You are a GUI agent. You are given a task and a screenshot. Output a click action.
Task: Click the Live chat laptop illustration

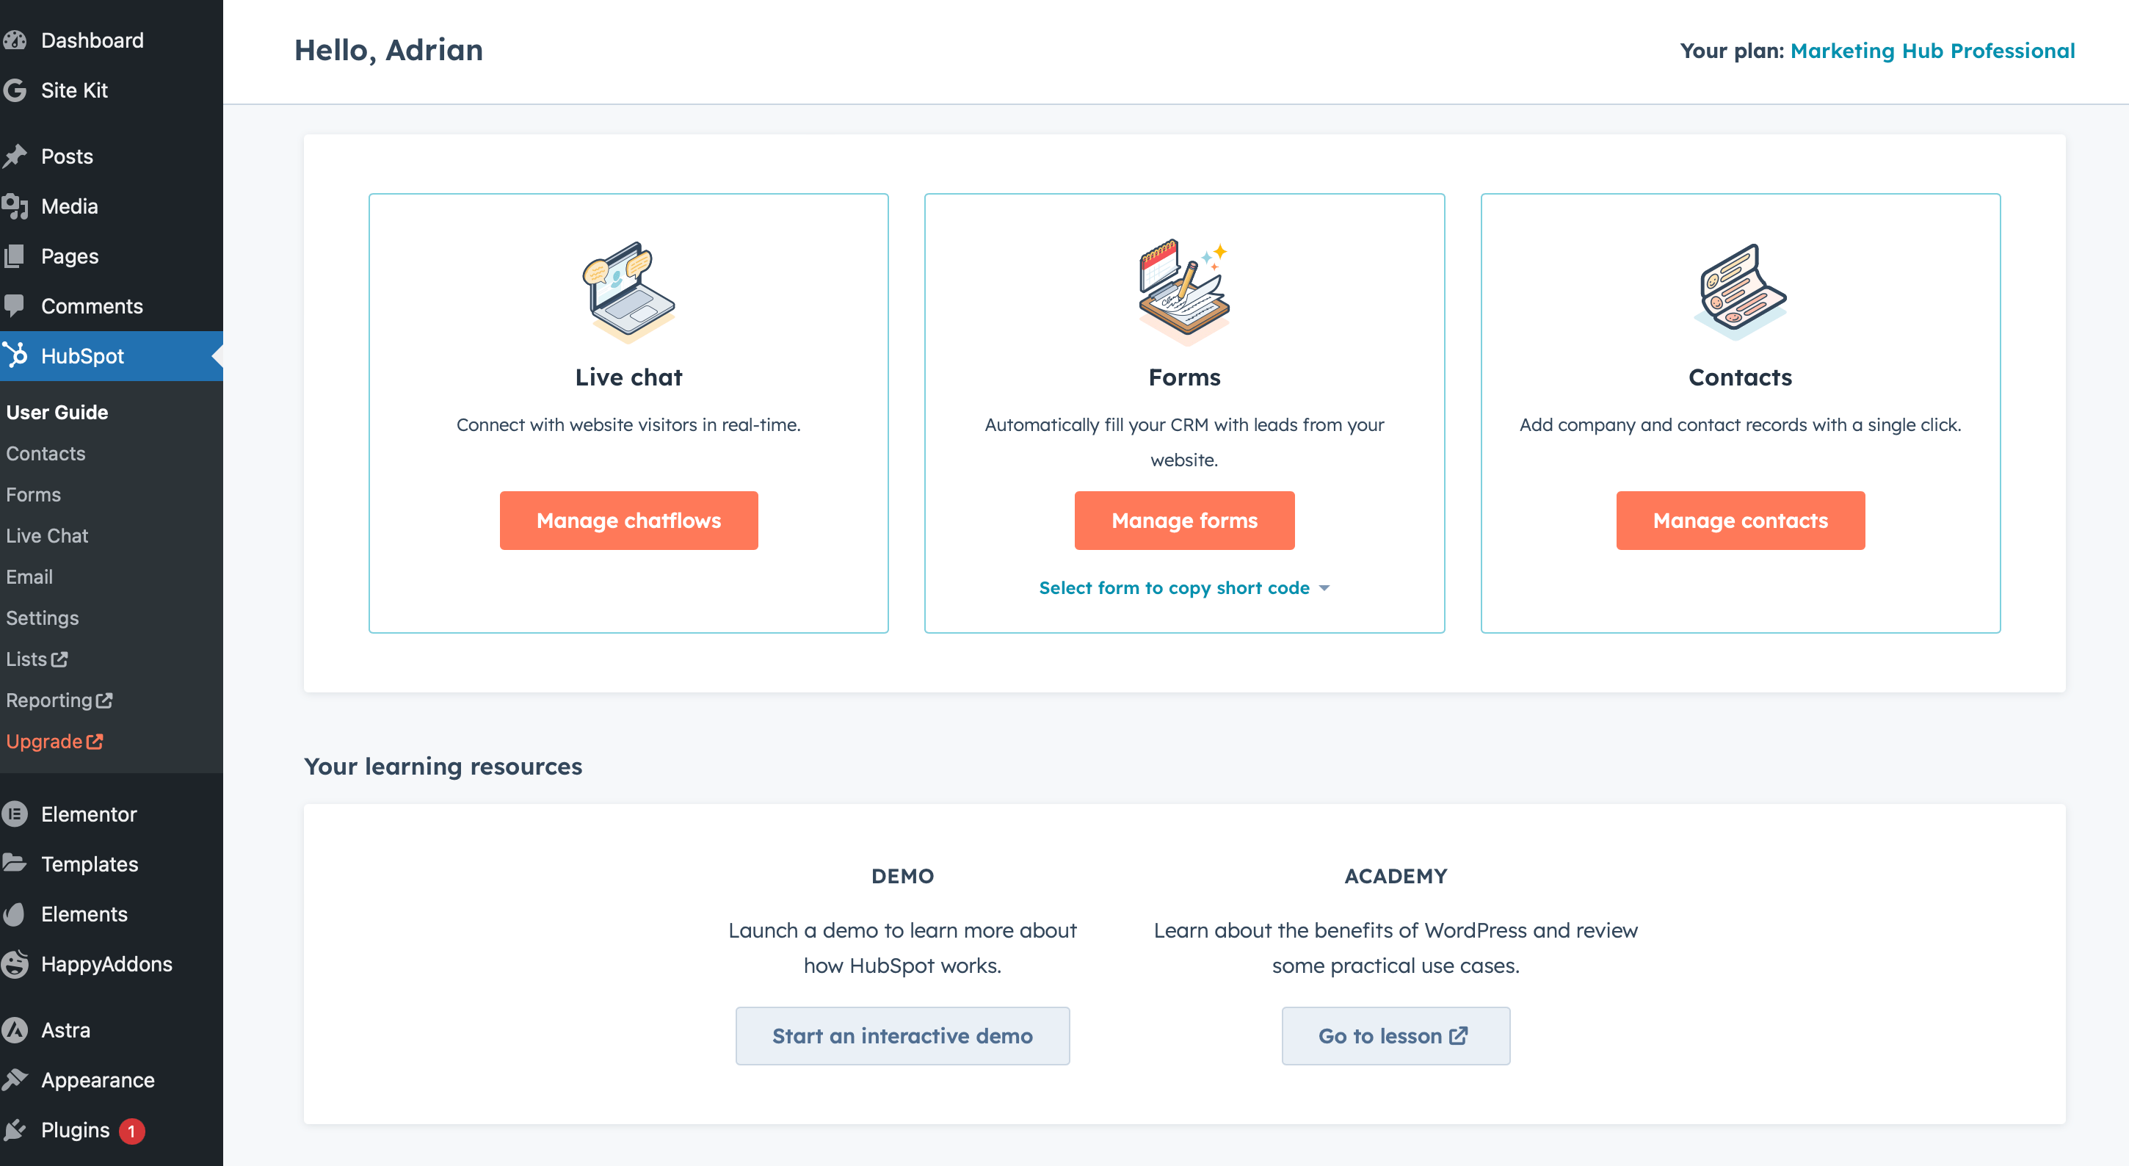(628, 291)
